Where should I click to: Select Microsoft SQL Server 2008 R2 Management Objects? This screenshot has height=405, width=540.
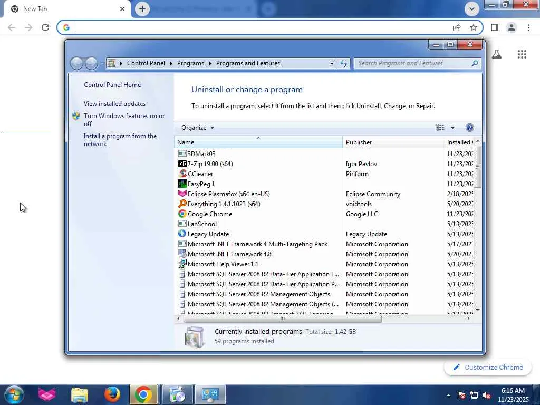click(x=259, y=294)
